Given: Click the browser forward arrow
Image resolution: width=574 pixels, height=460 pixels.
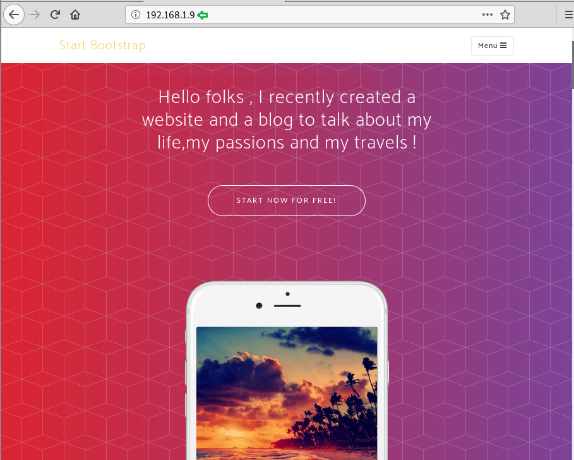Looking at the screenshot, I should (x=35, y=15).
